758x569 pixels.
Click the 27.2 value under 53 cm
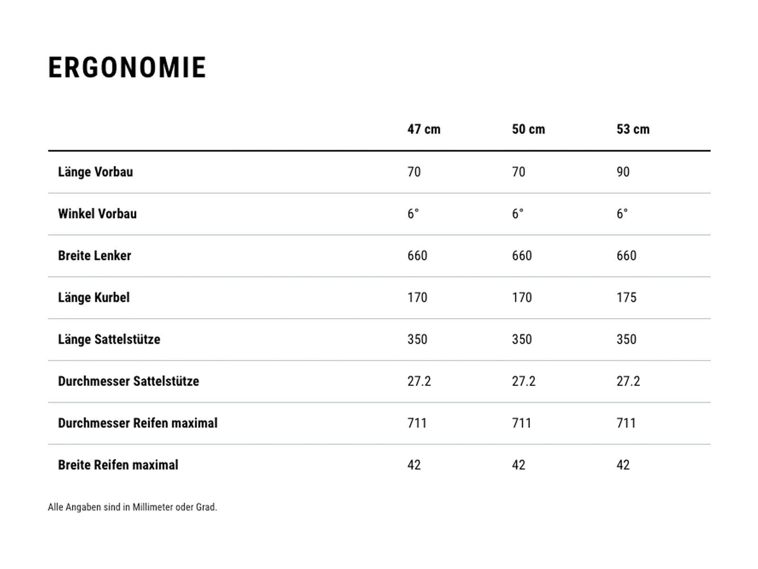(628, 381)
